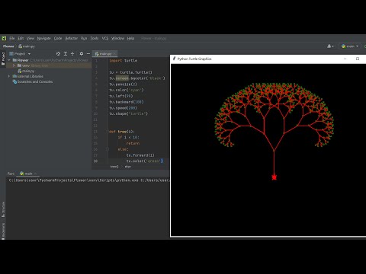This screenshot has width=366, height=274.
Task: Click the Expand All icon in Project panel
Action: (66, 54)
